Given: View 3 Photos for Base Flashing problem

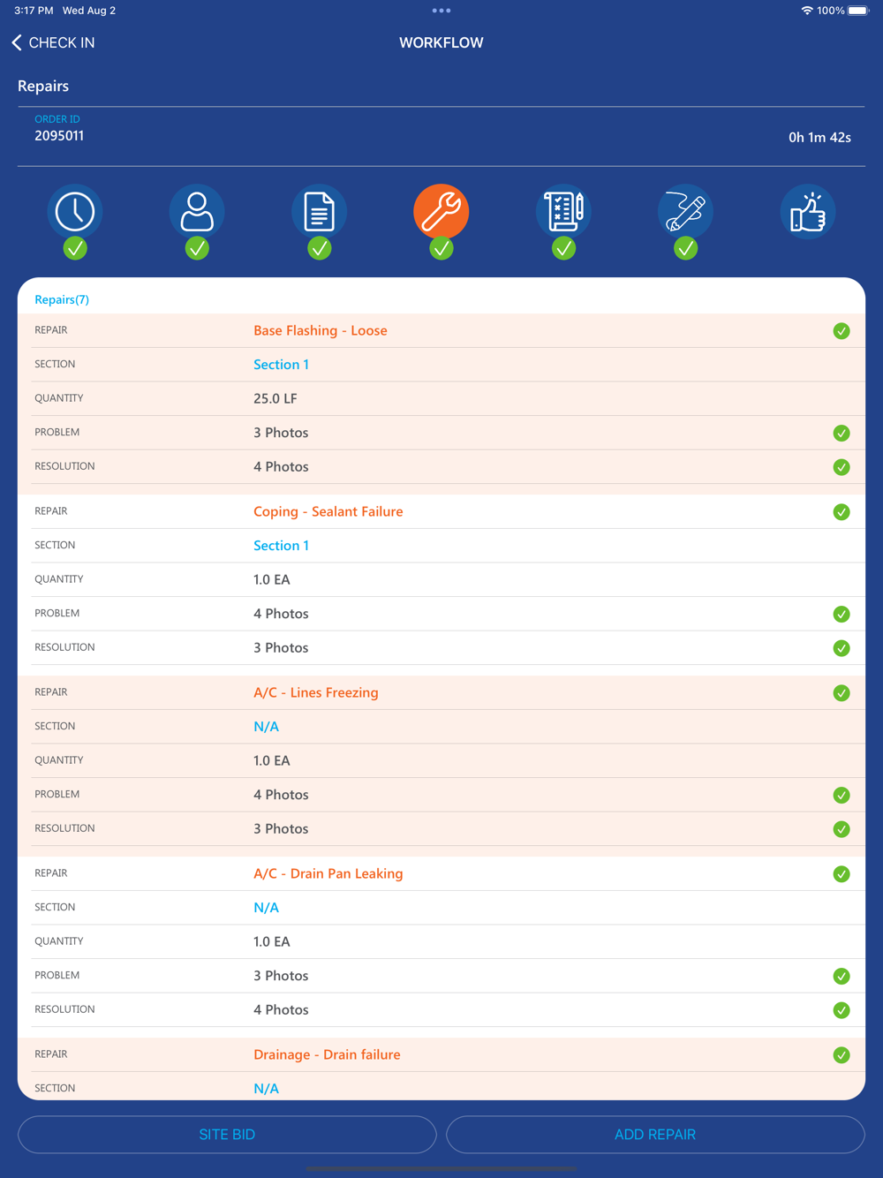Looking at the screenshot, I should pyautogui.click(x=281, y=433).
